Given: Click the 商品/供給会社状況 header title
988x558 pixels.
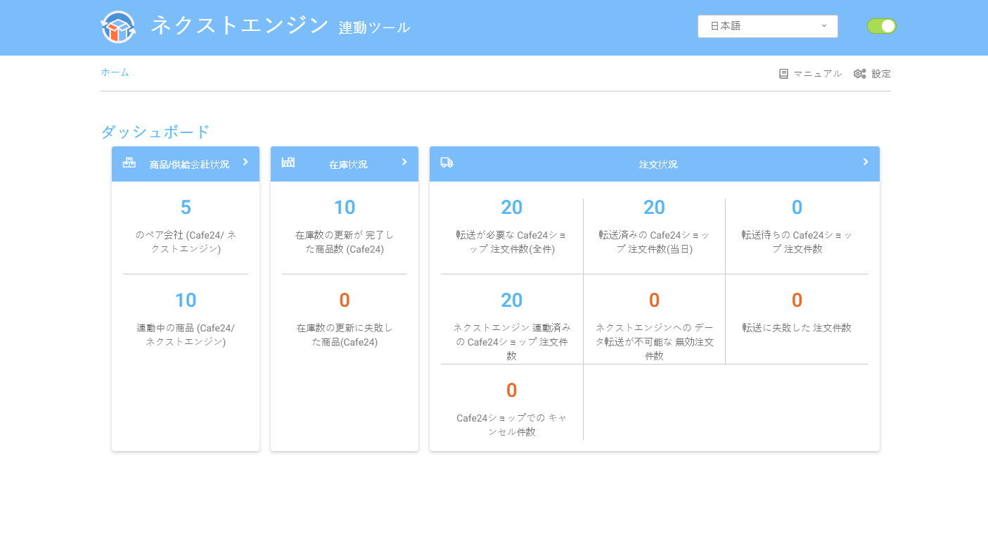Looking at the screenshot, I should tap(189, 165).
